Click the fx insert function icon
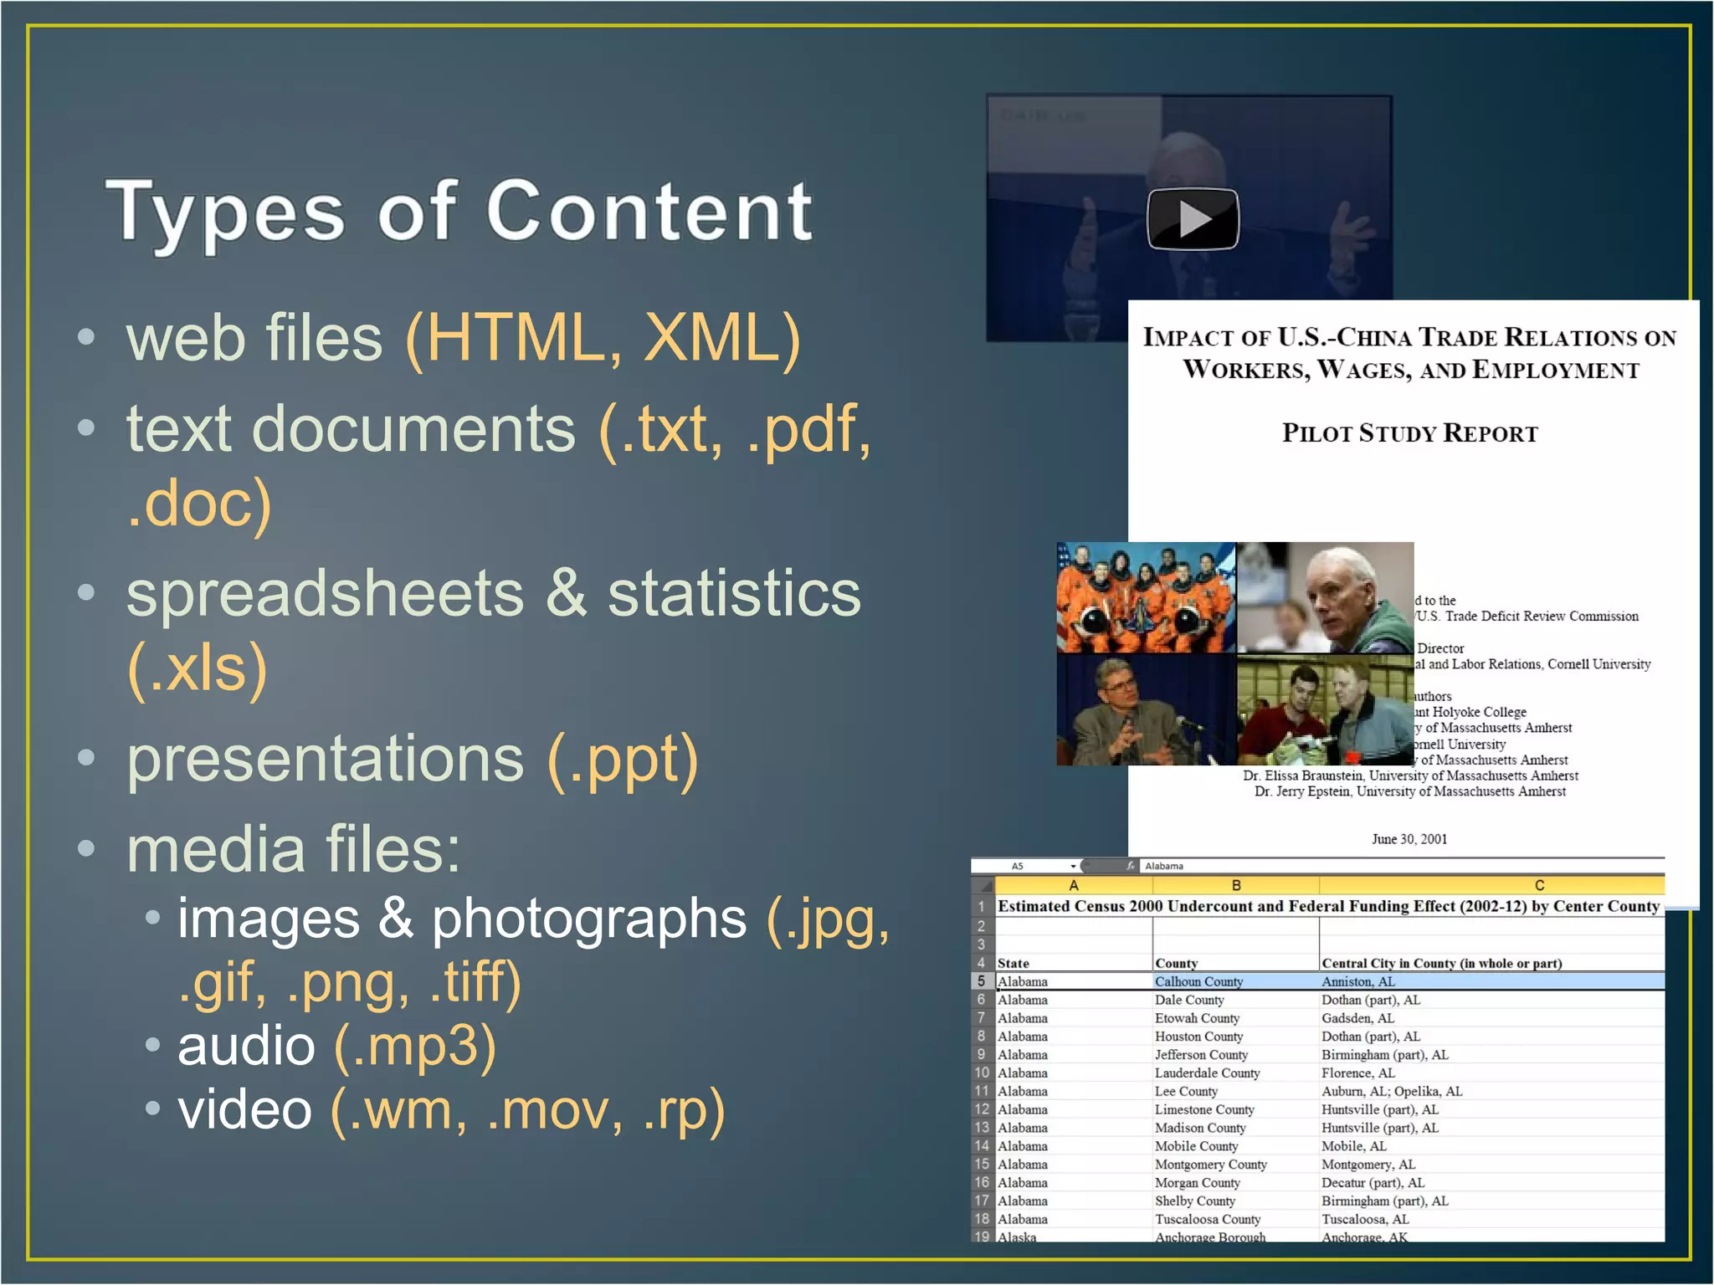 [x=1130, y=866]
